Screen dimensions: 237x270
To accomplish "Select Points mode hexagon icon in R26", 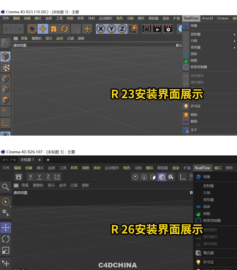I will click(135, 177).
